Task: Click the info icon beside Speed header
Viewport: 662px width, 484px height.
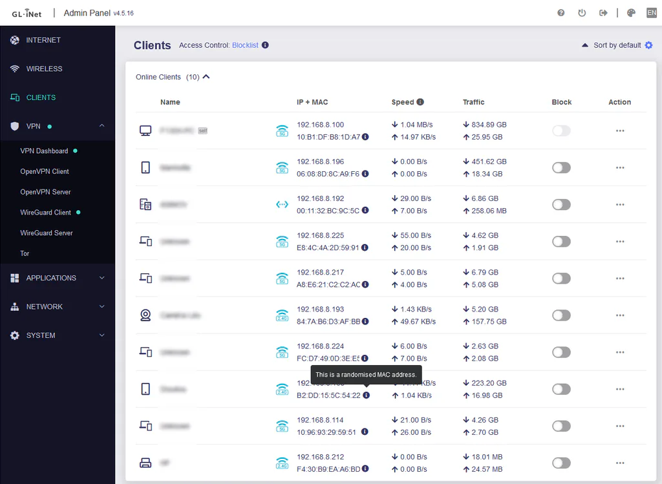Action: [x=420, y=101]
